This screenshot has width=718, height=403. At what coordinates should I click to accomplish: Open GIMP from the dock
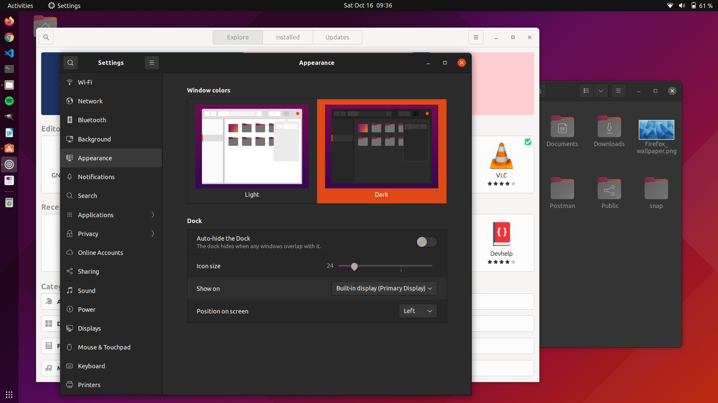tap(9, 117)
